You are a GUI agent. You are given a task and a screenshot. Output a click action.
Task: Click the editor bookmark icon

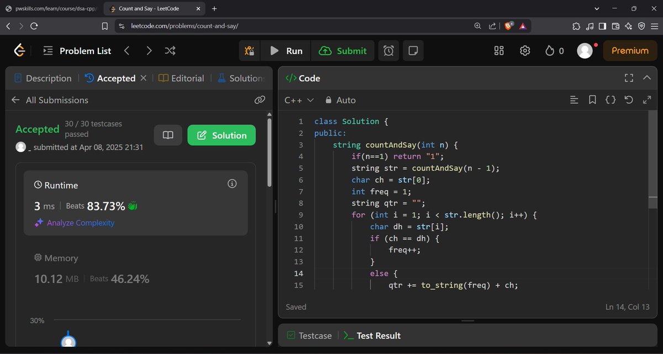click(592, 100)
